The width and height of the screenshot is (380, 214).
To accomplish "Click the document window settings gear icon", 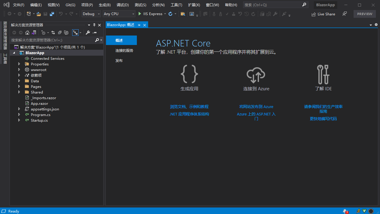I will click(376, 25).
